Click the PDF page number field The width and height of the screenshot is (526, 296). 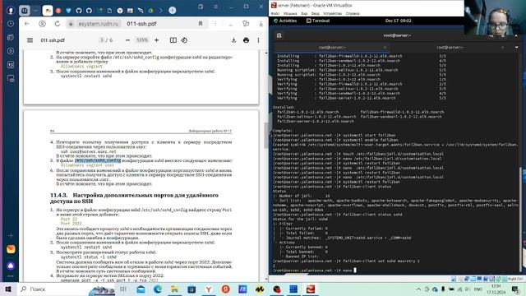102,40
